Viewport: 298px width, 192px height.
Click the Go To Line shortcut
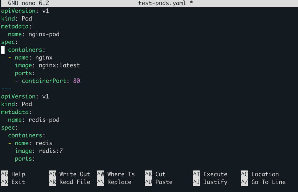(x=268, y=182)
